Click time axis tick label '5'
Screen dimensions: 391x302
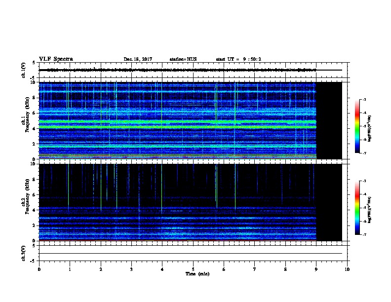point(193,269)
